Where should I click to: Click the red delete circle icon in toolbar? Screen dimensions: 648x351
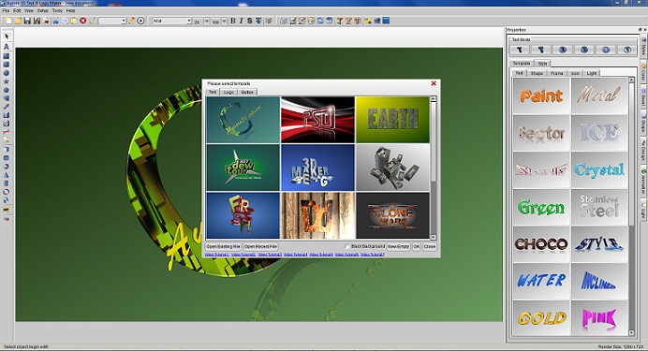(83, 21)
